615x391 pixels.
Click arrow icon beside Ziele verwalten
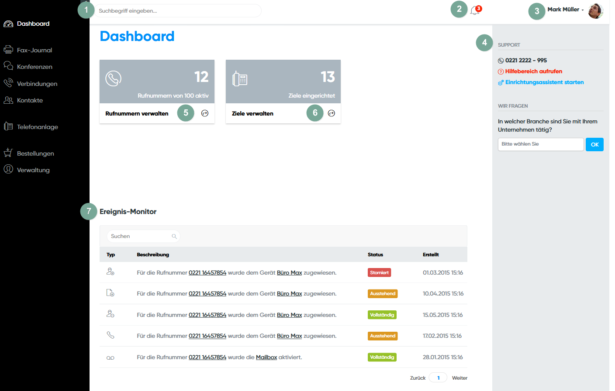pyautogui.click(x=332, y=113)
